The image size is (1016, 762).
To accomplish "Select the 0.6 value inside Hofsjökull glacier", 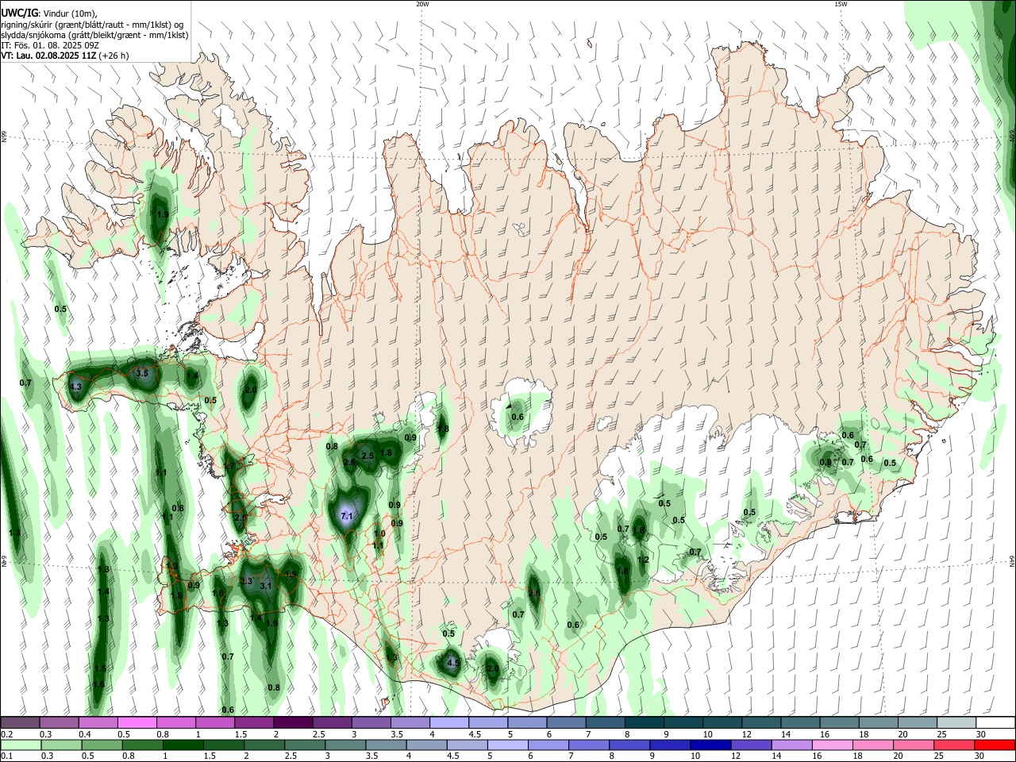I will click(x=518, y=417).
